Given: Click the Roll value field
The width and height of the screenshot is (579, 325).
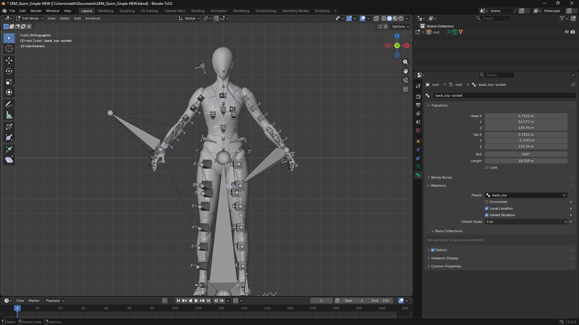Looking at the screenshot, I should pos(526,154).
